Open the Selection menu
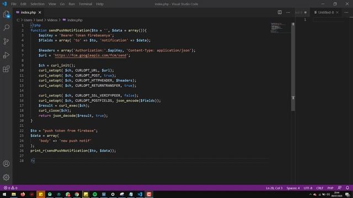Image resolution: width=353 pixels, height=198 pixels. pyautogui.click(x=38, y=4)
